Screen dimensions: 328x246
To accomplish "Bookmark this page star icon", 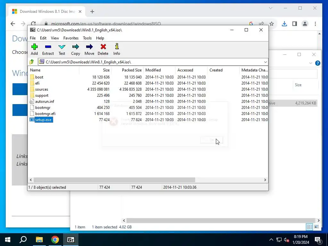I will coord(272,24).
